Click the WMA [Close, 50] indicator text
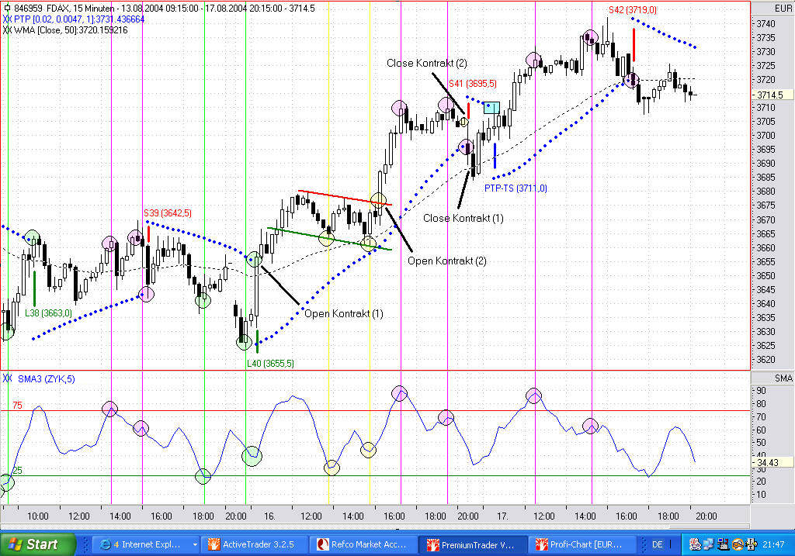Viewport: 795px width, 556px height. pyautogui.click(x=71, y=30)
